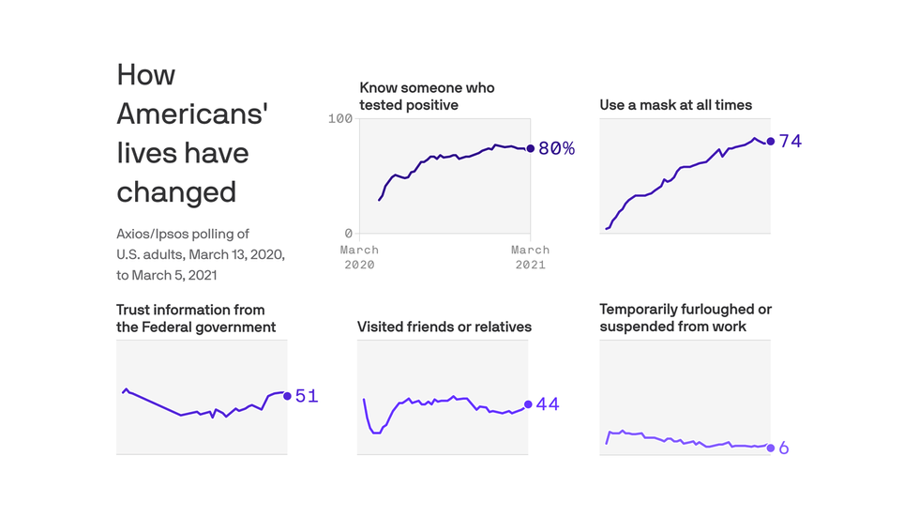Click the endpoint dot labeled 44

(528, 404)
